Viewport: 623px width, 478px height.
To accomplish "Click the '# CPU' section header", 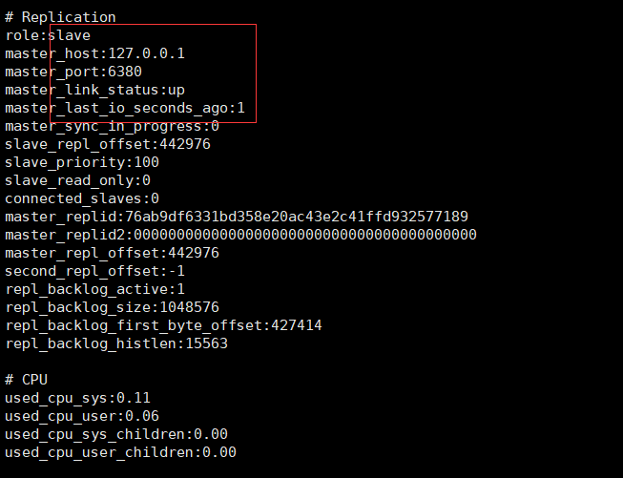I will pyautogui.click(x=26, y=380).
